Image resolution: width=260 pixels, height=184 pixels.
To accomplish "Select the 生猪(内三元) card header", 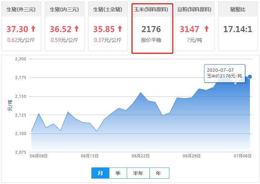I will point(64,9).
